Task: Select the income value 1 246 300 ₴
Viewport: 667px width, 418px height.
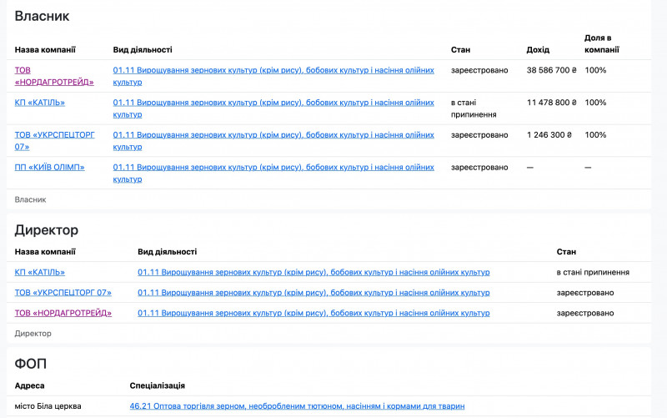Action: [x=549, y=135]
